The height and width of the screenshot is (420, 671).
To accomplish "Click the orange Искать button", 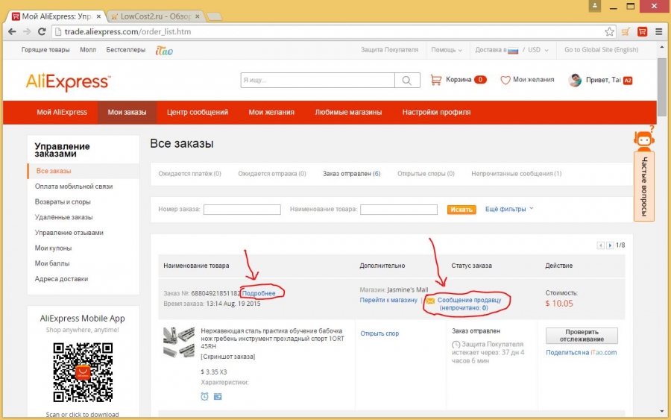I will tap(461, 210).
